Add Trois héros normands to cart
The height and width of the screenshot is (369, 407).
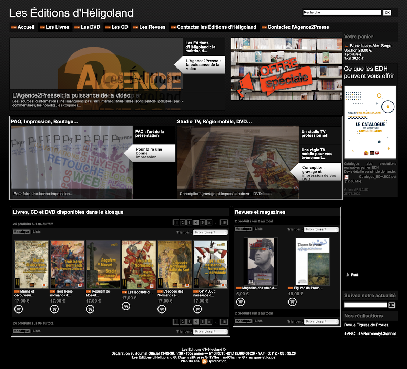[54, 309]
